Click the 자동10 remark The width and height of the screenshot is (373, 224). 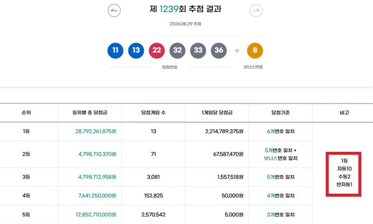tap(344, 168)
